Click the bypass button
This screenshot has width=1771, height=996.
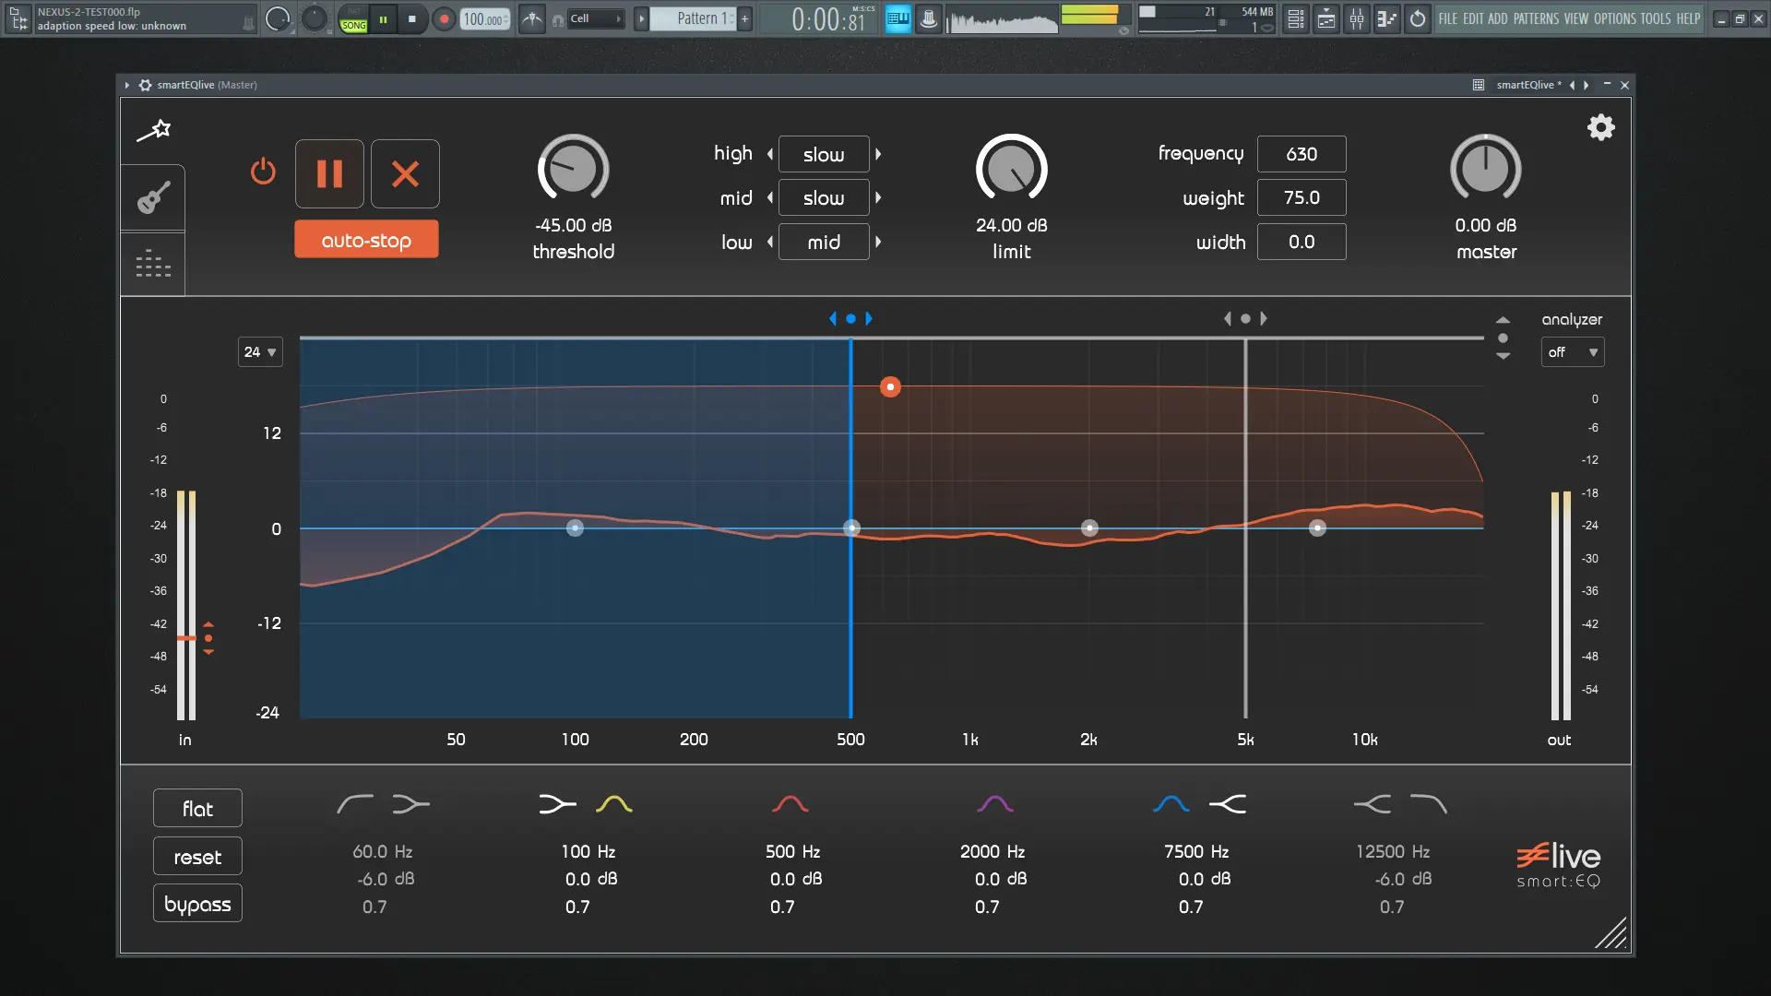point(197,904)
